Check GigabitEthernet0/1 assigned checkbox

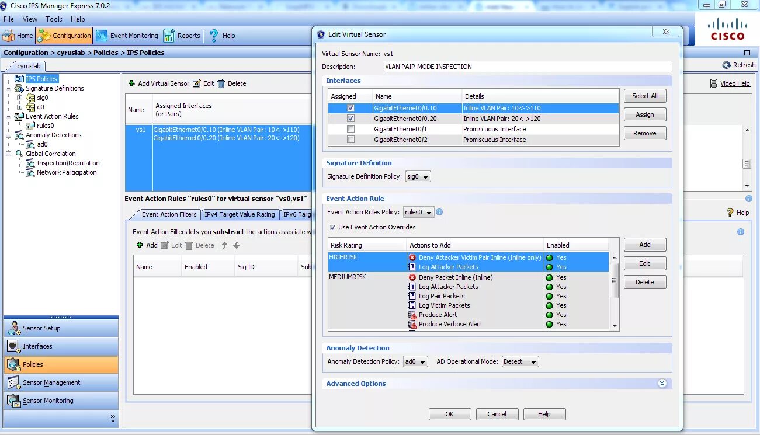[x=350, y=129]
